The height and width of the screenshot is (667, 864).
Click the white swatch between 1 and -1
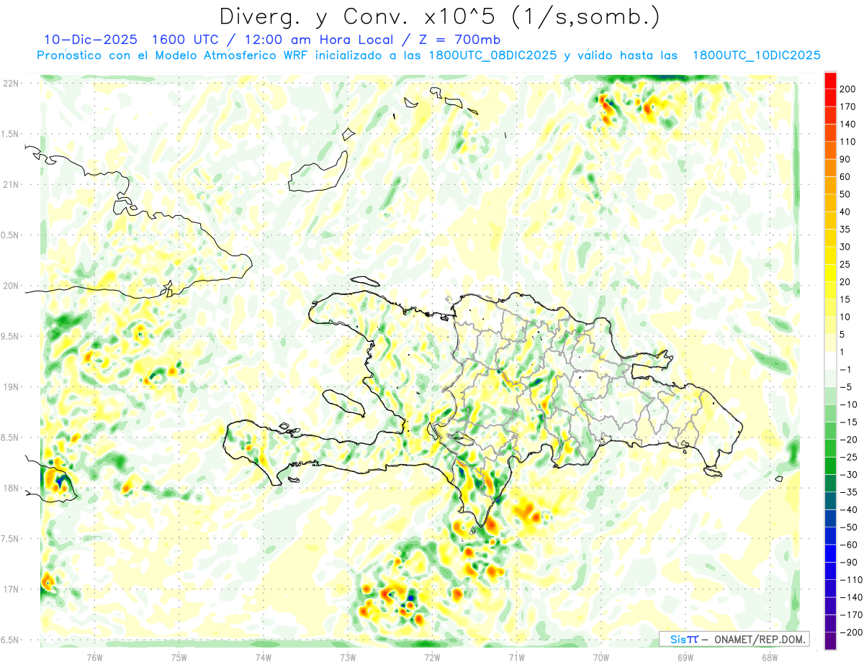pyautogui.click(x=830, y=360)
